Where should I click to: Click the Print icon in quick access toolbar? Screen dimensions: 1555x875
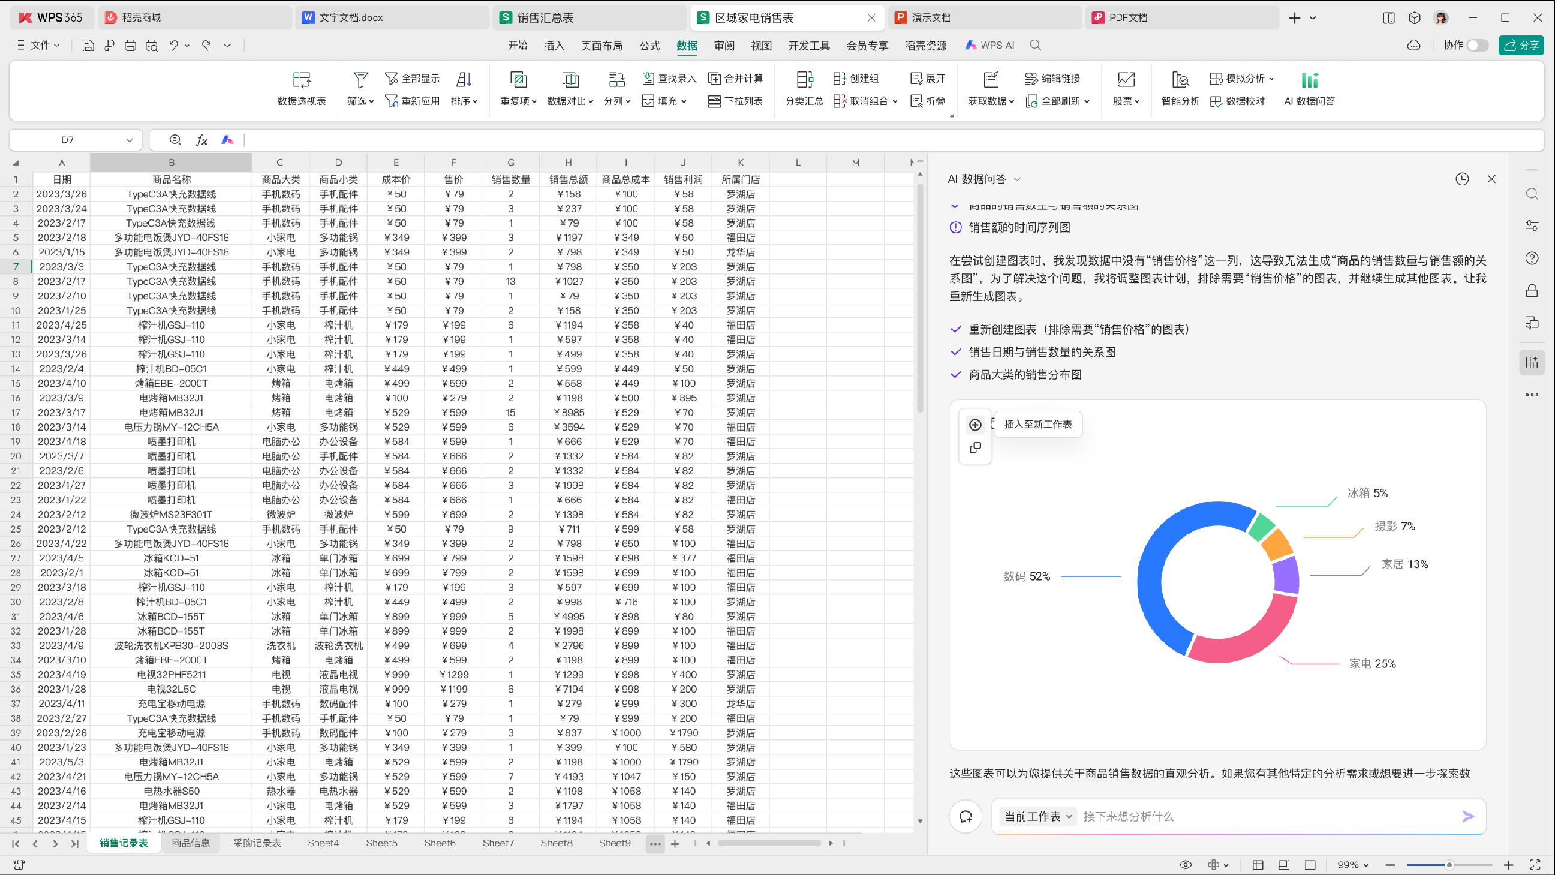click(x=130, y=46)
